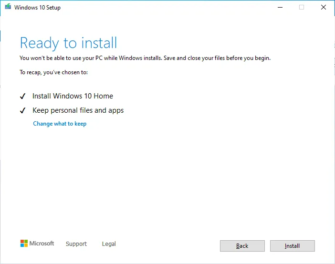
Task: Open the Change what to keep link
Action: [x=60, y=124]
